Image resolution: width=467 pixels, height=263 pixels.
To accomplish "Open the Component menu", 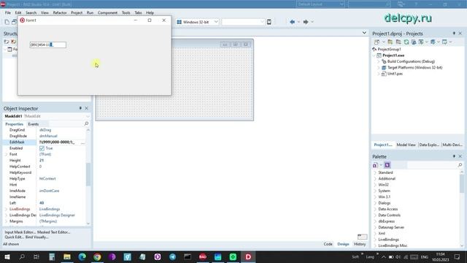I will (x=107, y=13).
